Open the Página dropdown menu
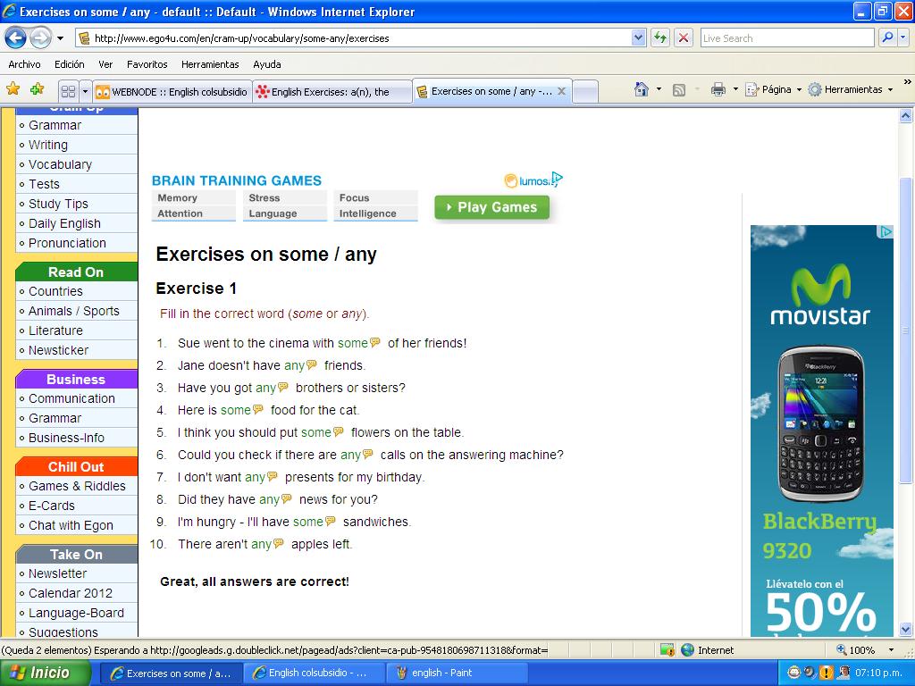The image size is (915, 686). point(798,90)
